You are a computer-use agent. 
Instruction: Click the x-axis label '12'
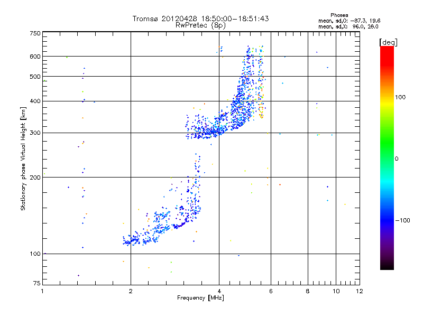360,291
